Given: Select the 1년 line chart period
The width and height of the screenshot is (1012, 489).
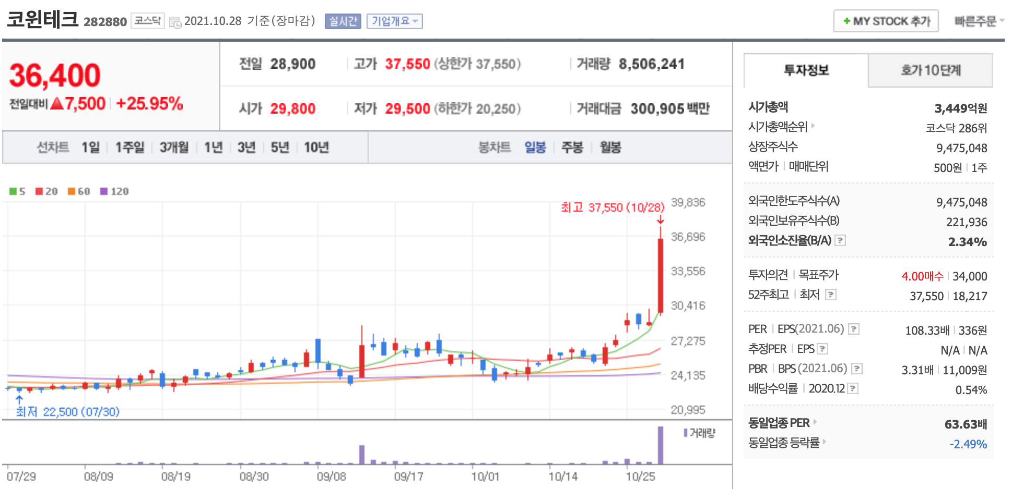Looking at the screenshot, I should pyautogui.click(x=213, y=148).
